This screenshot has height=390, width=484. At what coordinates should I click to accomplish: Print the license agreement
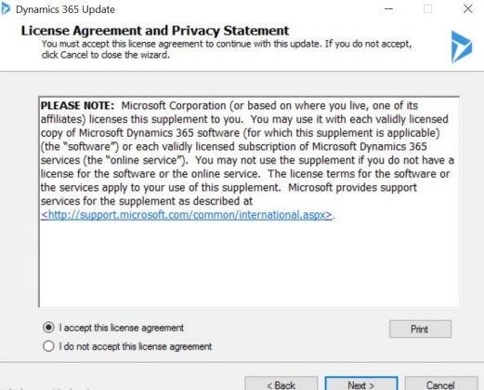coord(420,329)
